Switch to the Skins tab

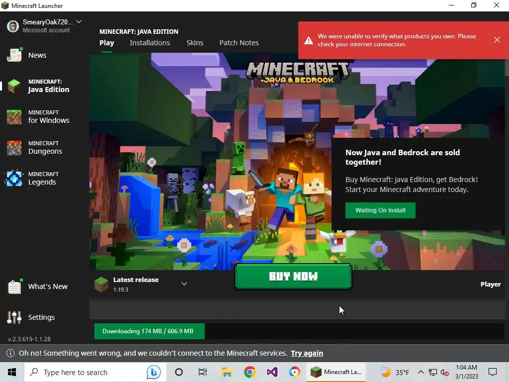[195, 43]
